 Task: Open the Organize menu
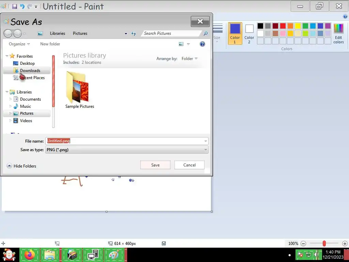coord(19,44)
